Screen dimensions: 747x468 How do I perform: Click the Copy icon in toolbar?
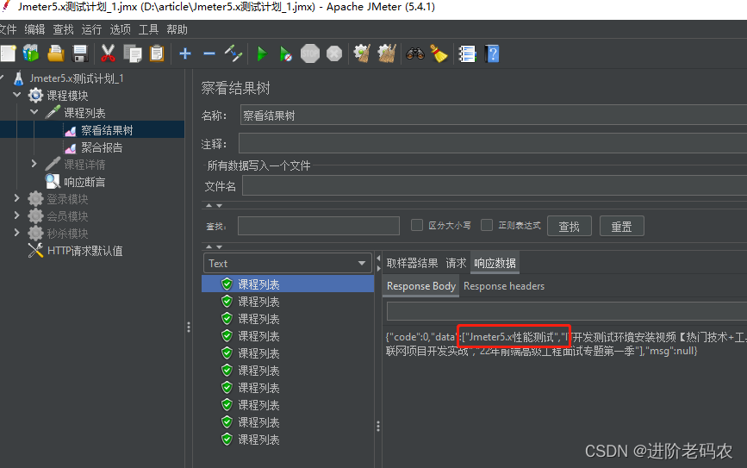pyautogui.click(x=133, y=53)
